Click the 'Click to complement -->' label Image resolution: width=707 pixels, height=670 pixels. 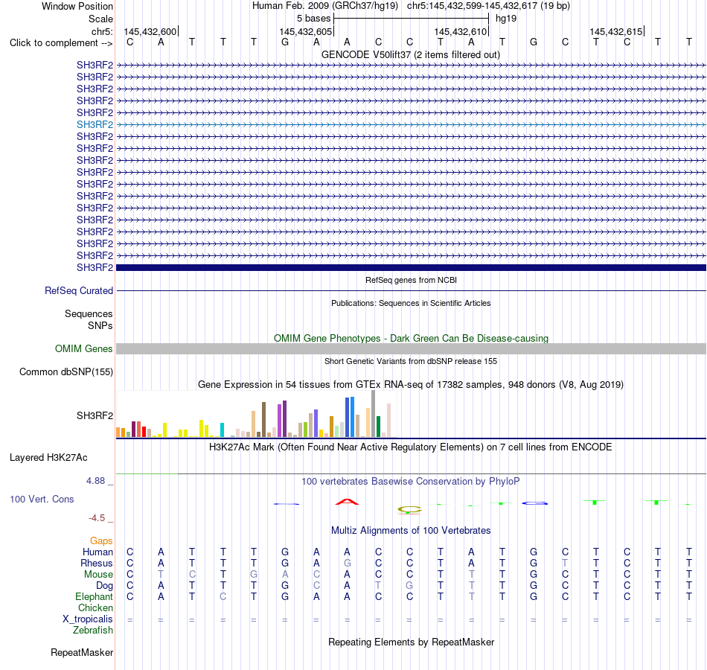[61, 43]
